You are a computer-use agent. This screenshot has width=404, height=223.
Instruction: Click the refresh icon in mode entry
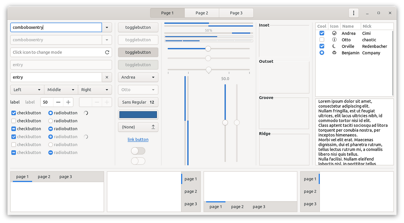tap(107, 52)
